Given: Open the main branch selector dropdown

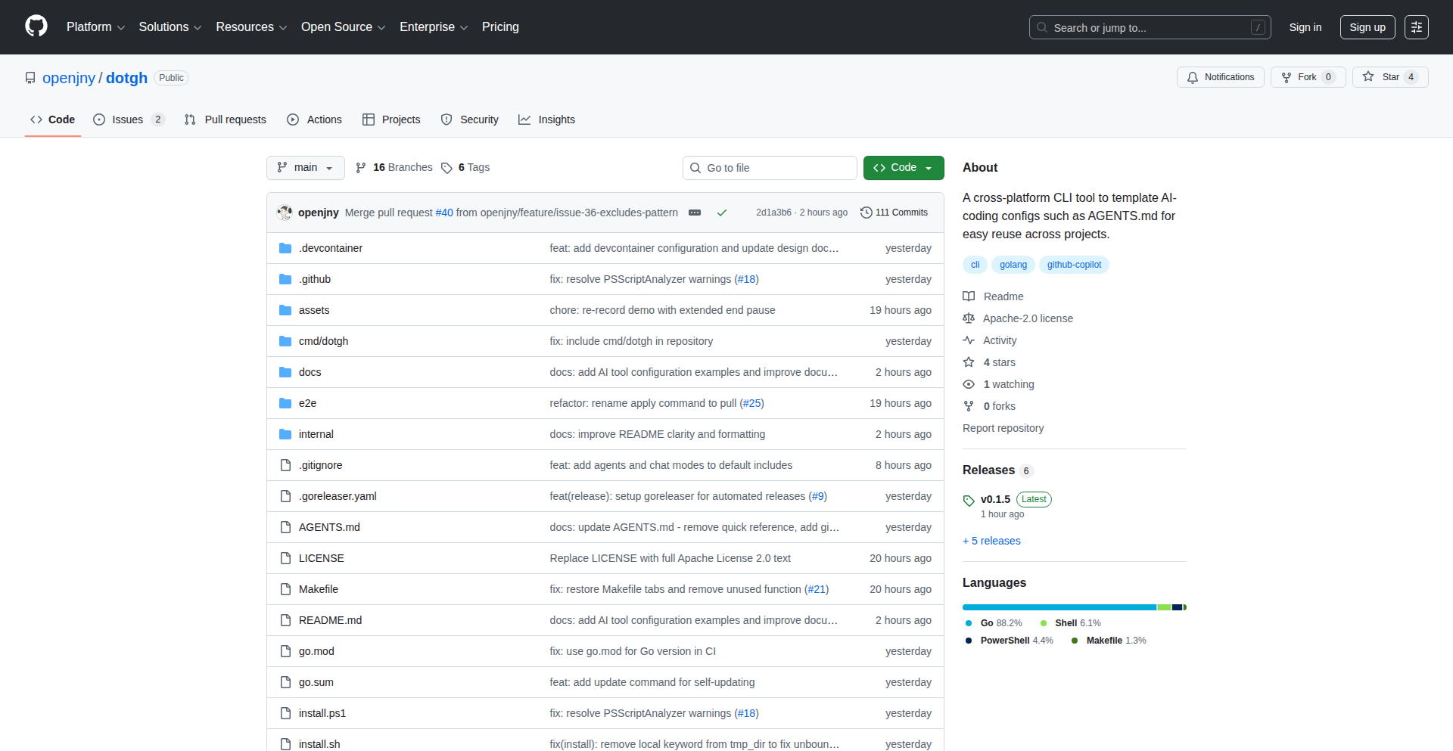Looking at the screenshot, I should click(305, 168).
